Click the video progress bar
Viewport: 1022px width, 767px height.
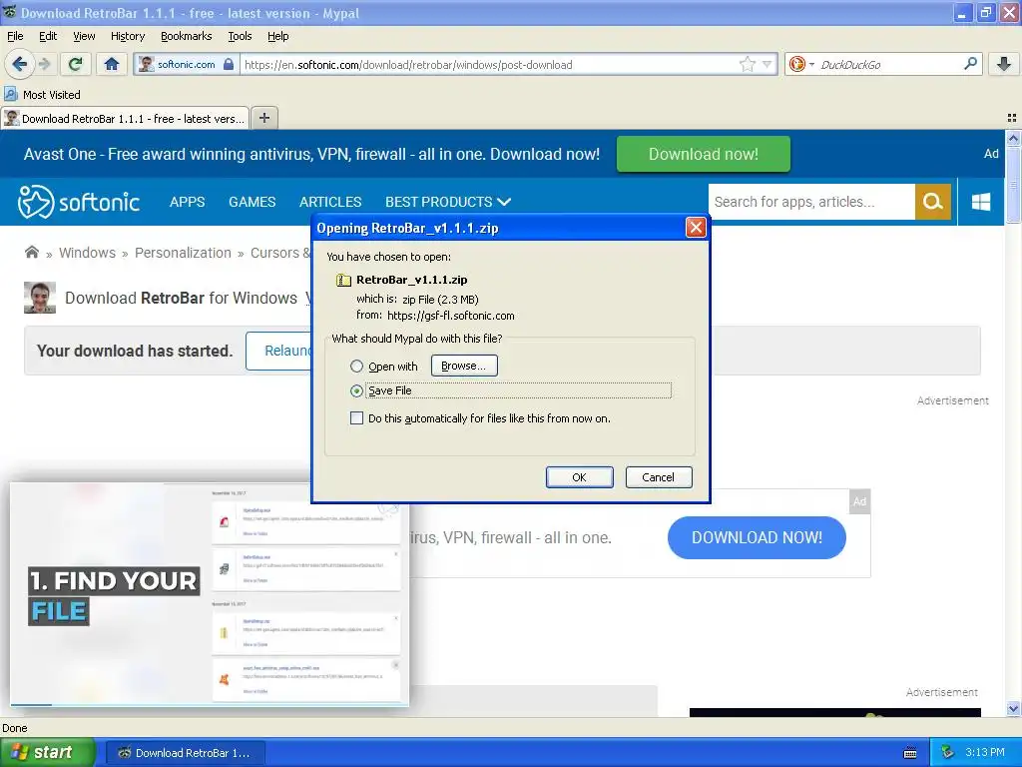coord(210,704)
